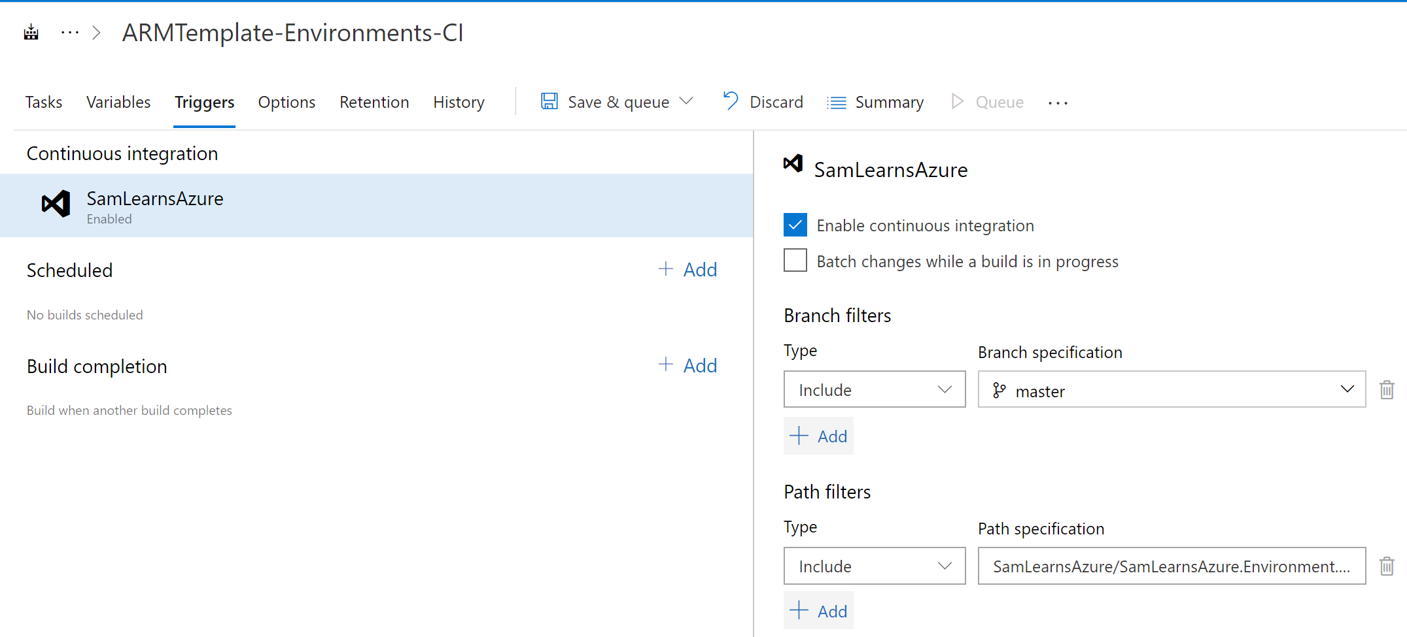Open the path filter Type dropdown
The height and width of the screenshot is (637, 1407).
[x=874, y=566]
